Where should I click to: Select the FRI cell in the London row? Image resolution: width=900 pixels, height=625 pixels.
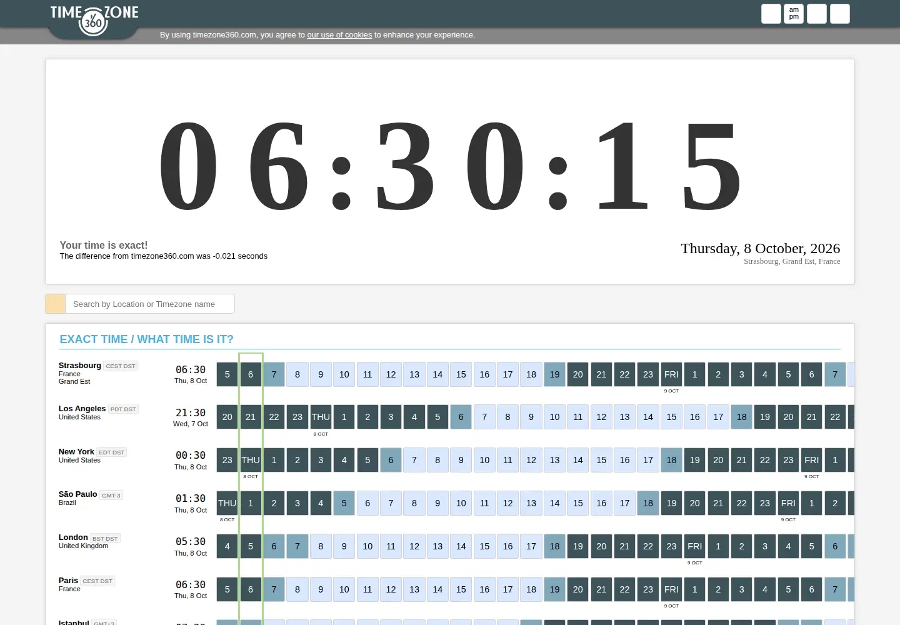(694, 546)
